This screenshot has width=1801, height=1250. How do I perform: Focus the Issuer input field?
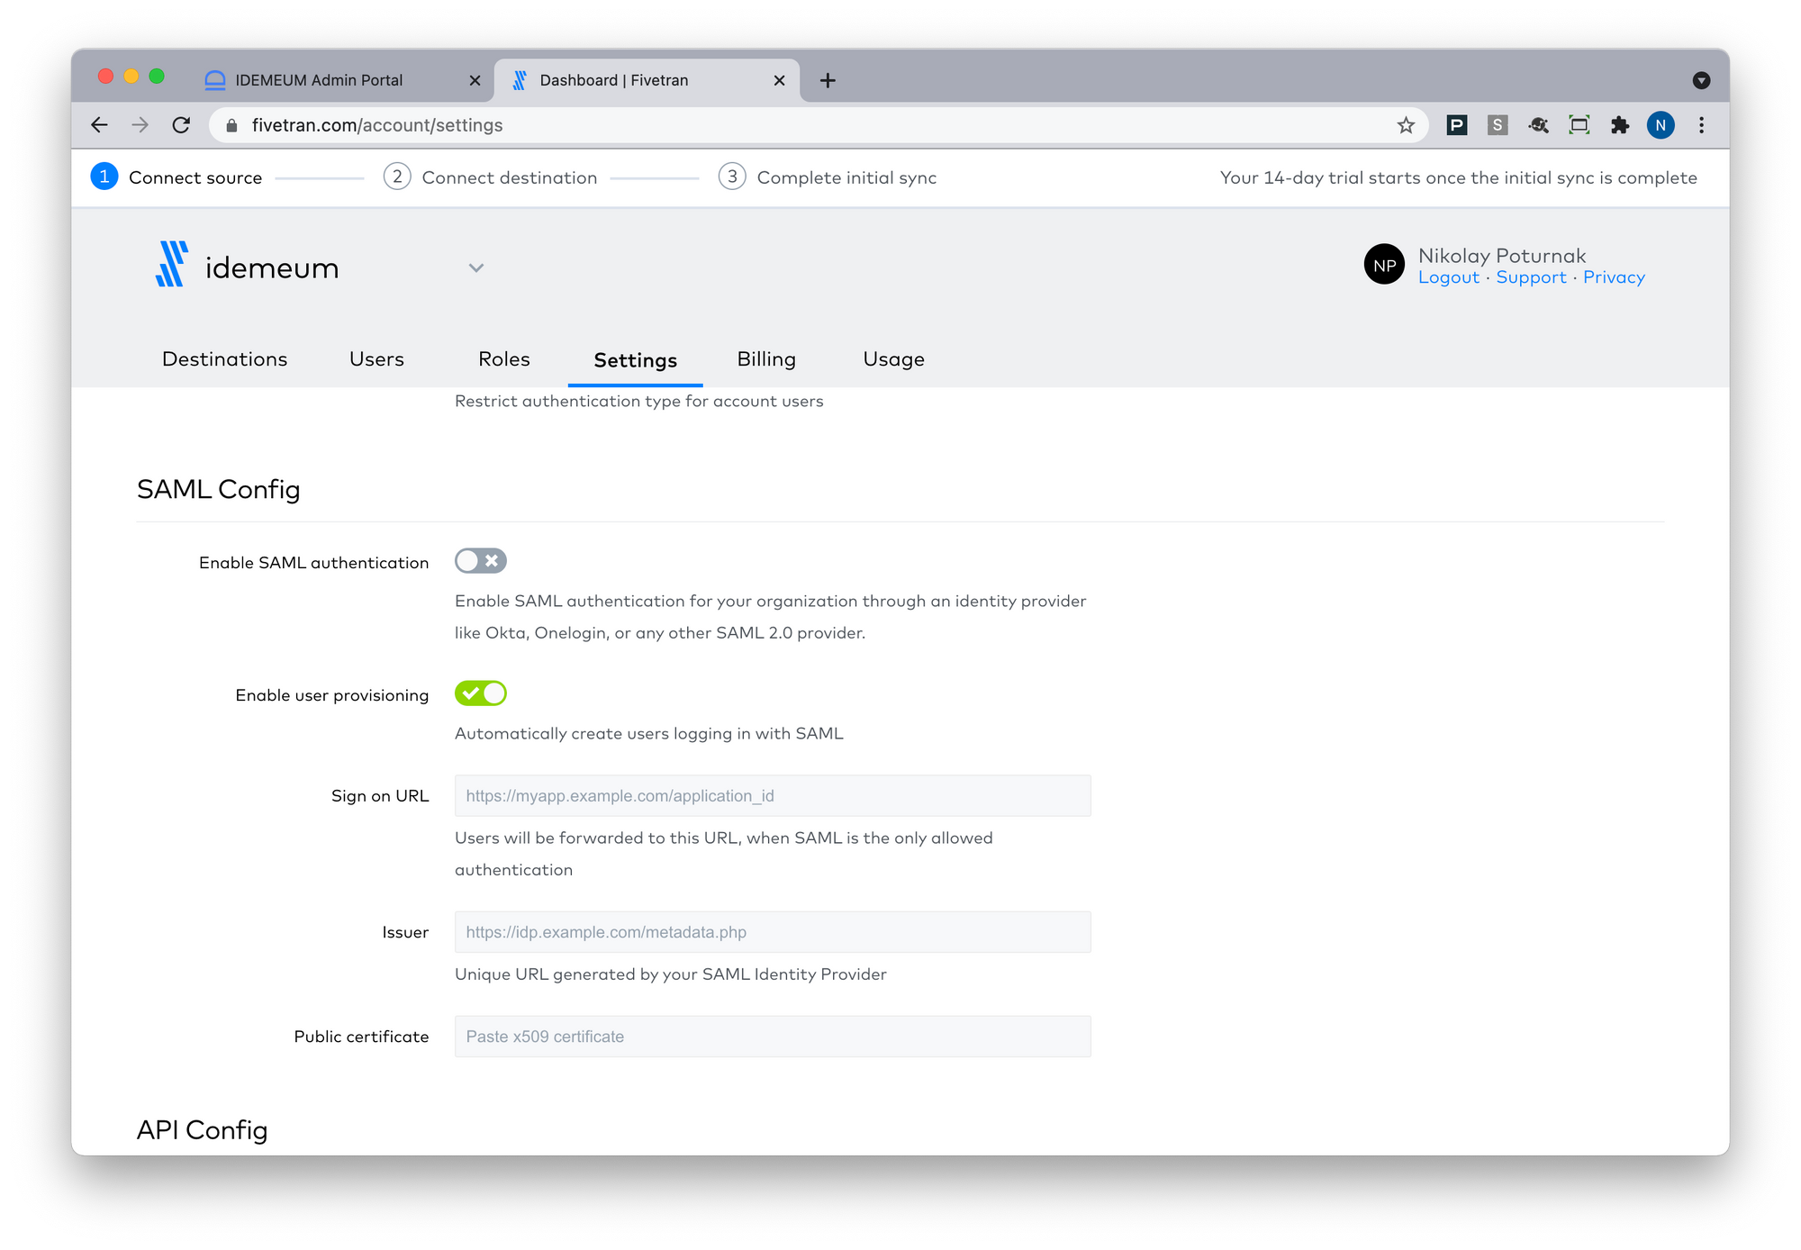[773, 932]
